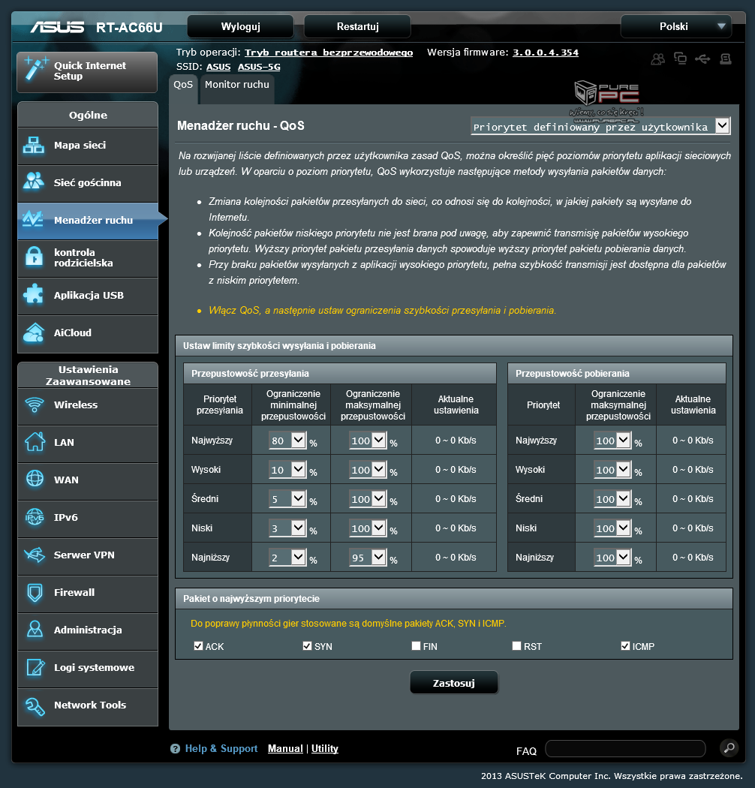Open the QoS priority type dropdown
This screenshot has height=788, width=755.
(x=600, y=126)
